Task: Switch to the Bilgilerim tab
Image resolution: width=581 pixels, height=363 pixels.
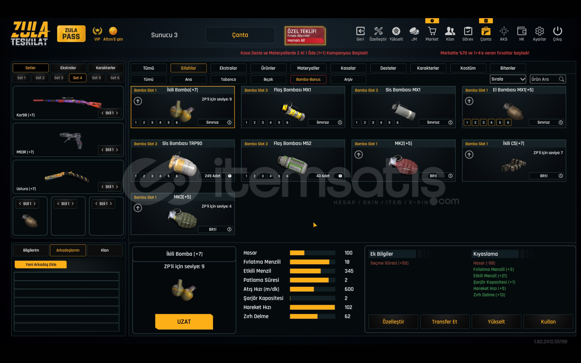Action: 31,250
